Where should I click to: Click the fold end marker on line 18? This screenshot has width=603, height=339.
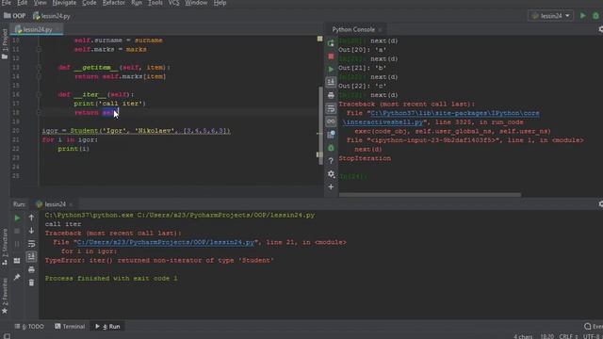tap(39, 112)
